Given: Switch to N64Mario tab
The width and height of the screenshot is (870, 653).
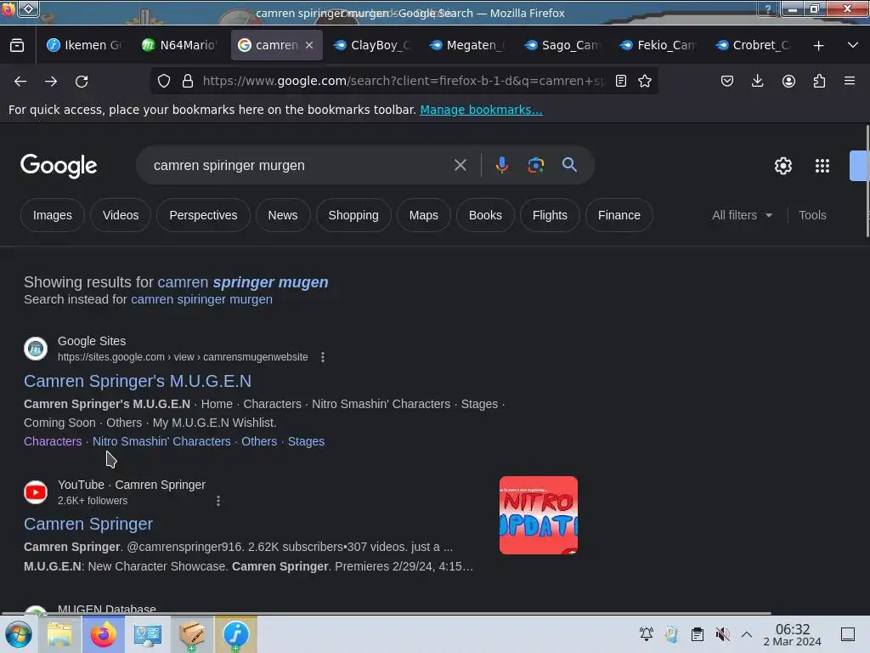Looking at the screenshot, I should point(179,45).
